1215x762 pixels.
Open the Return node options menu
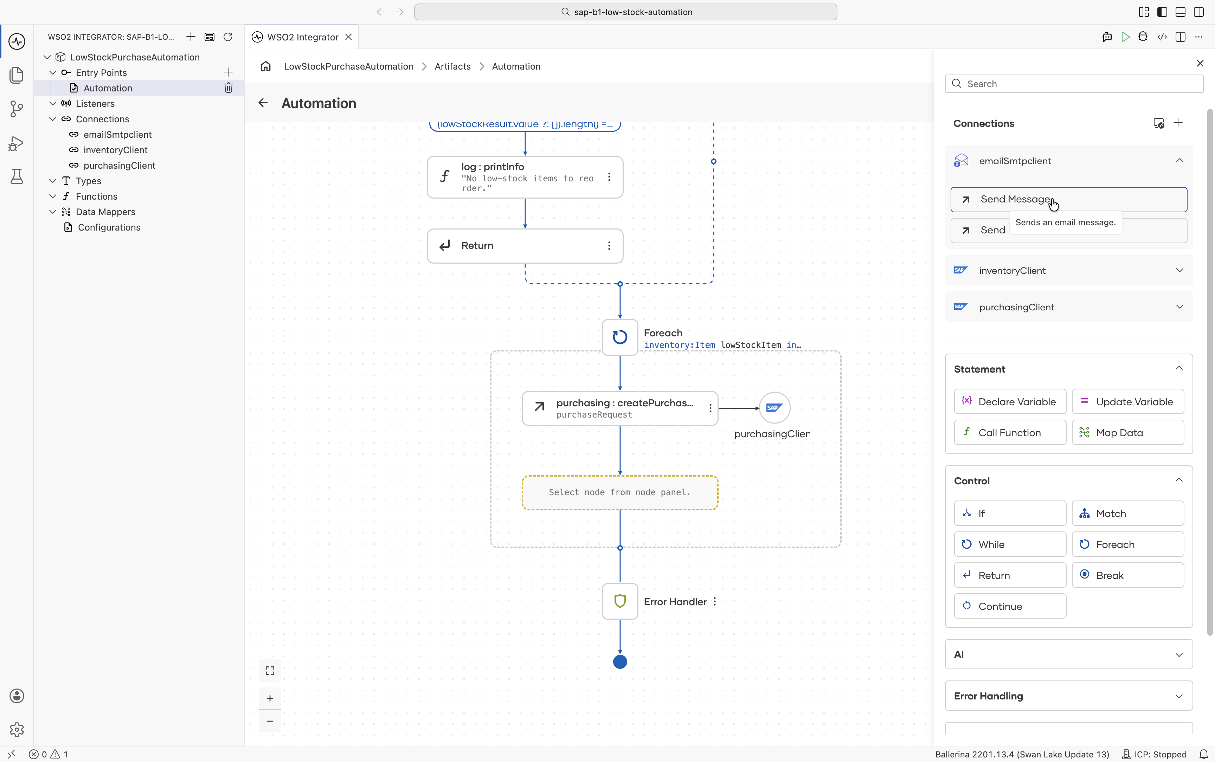(x=609, y=245)
